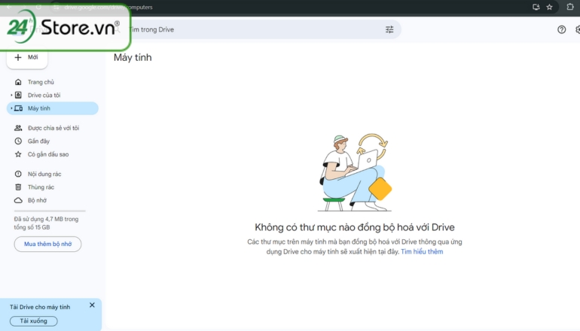580x331 pixels.
Task: Click Mua thêm bộ nhớ button
Action: pyautogui.click(x=47, y=244)
